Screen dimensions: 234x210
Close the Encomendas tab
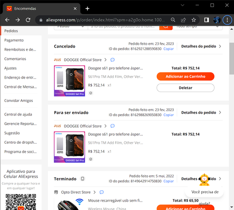[x=75, y=8]
